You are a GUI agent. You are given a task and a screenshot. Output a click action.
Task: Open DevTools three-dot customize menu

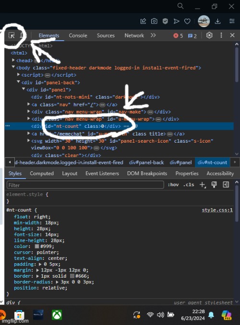221,35
